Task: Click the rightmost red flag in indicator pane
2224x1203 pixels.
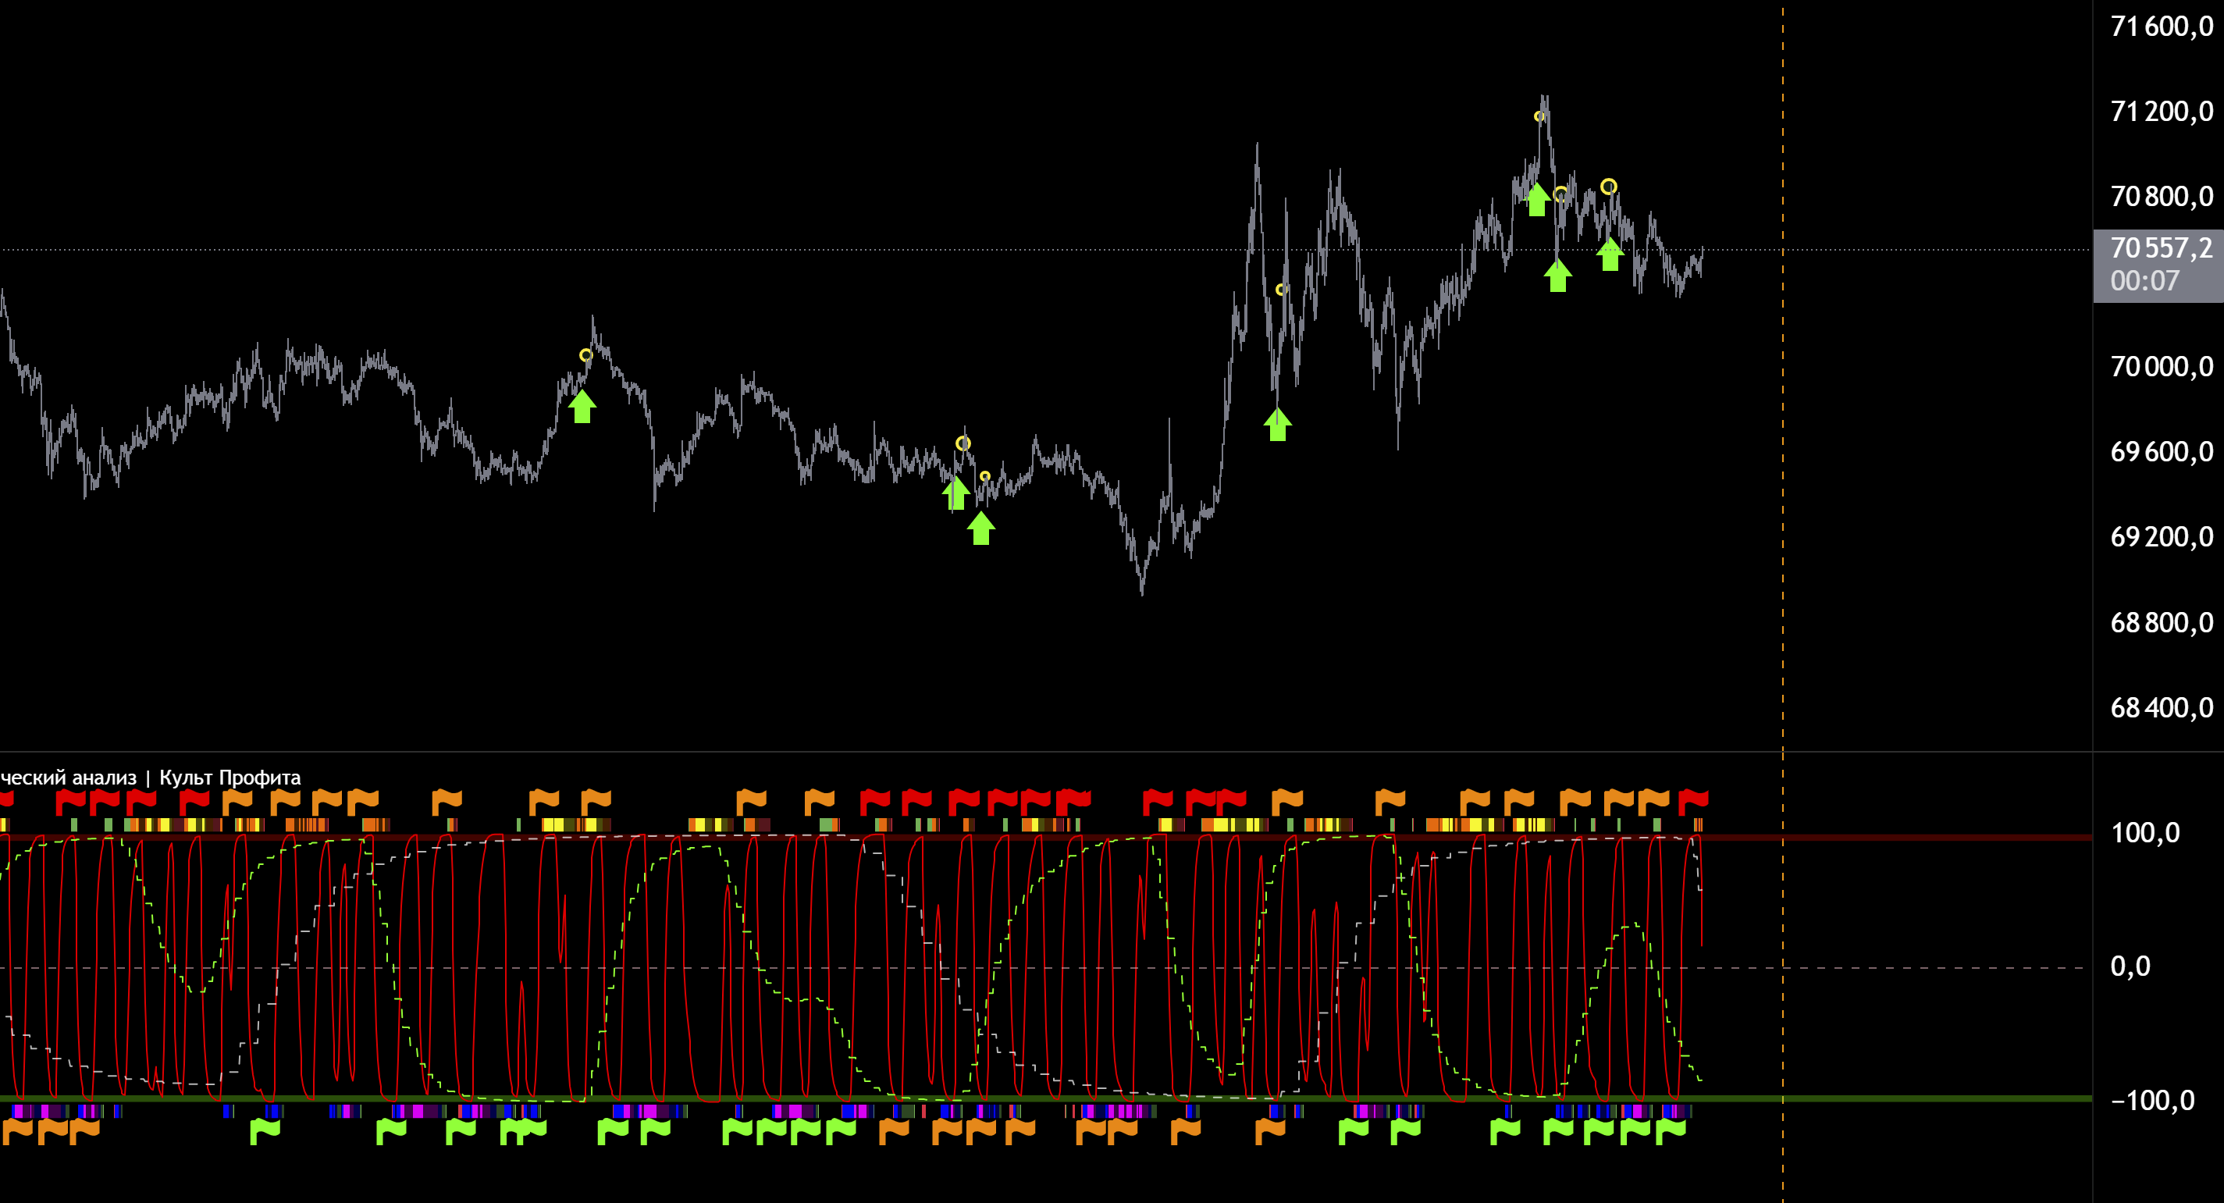Action: (1692, 800)
